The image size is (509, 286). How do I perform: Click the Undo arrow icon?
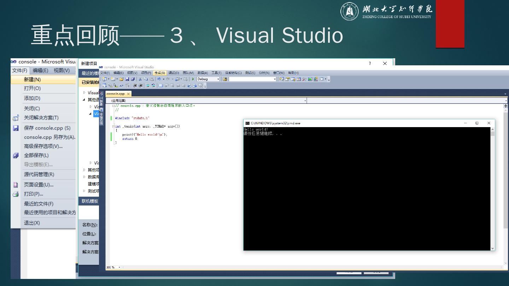tap(159, 79)
